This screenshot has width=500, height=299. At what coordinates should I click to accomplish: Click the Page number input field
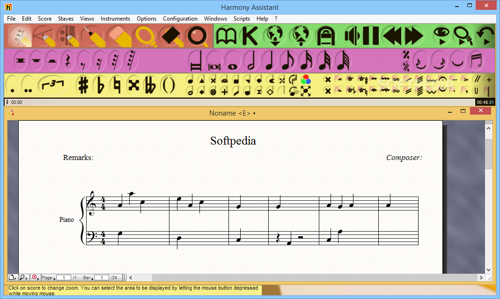pyautogui.click(x=64, y=277)
